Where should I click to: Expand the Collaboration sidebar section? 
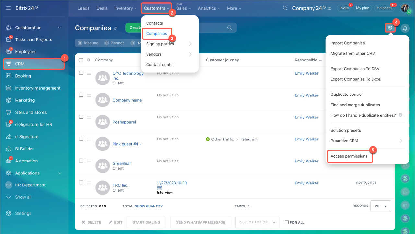click(60, 28)
